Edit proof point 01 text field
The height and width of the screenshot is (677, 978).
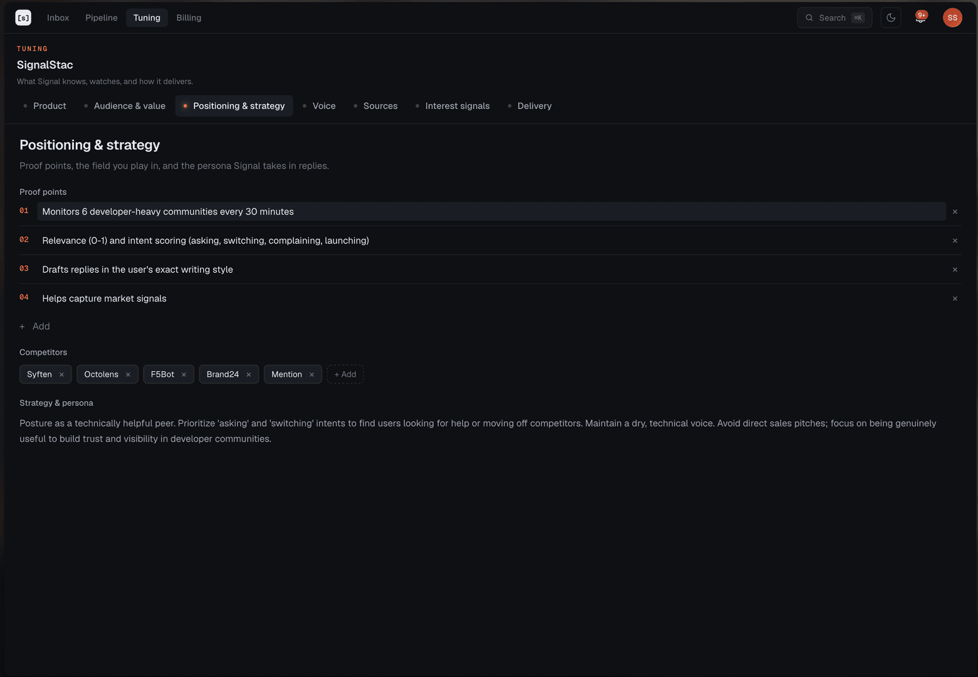(x=492, y=211)
